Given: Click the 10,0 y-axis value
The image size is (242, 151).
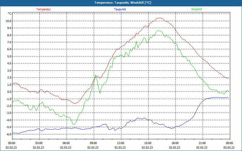Looking at the screenshot, I should (8, 21).
